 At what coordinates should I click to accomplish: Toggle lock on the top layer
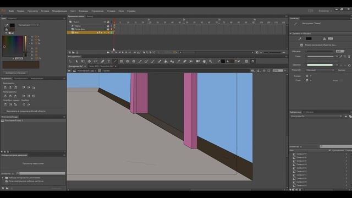(108, 26)
